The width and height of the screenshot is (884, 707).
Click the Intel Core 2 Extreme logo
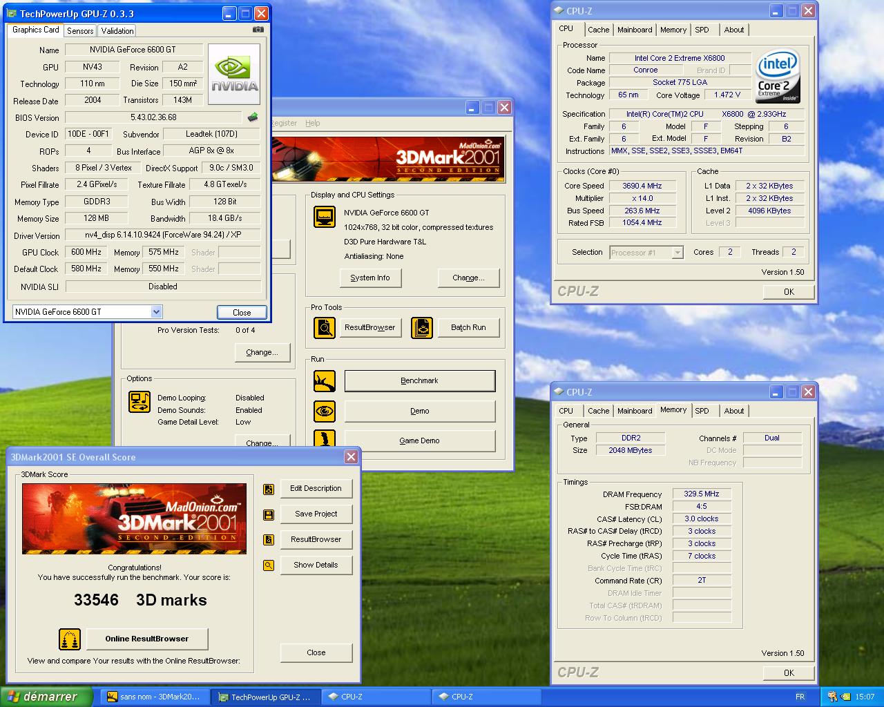point(778,76)
